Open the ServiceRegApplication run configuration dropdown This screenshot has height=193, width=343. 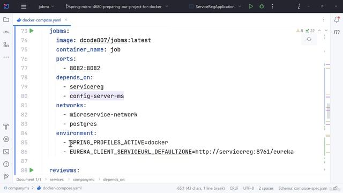[215, 6]
